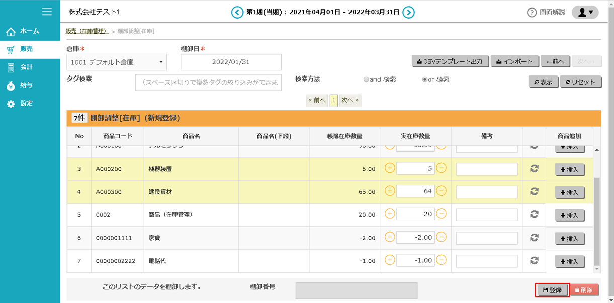Open the user account dropdown menu
Screen dimensions: 614x303
[585, 13]
